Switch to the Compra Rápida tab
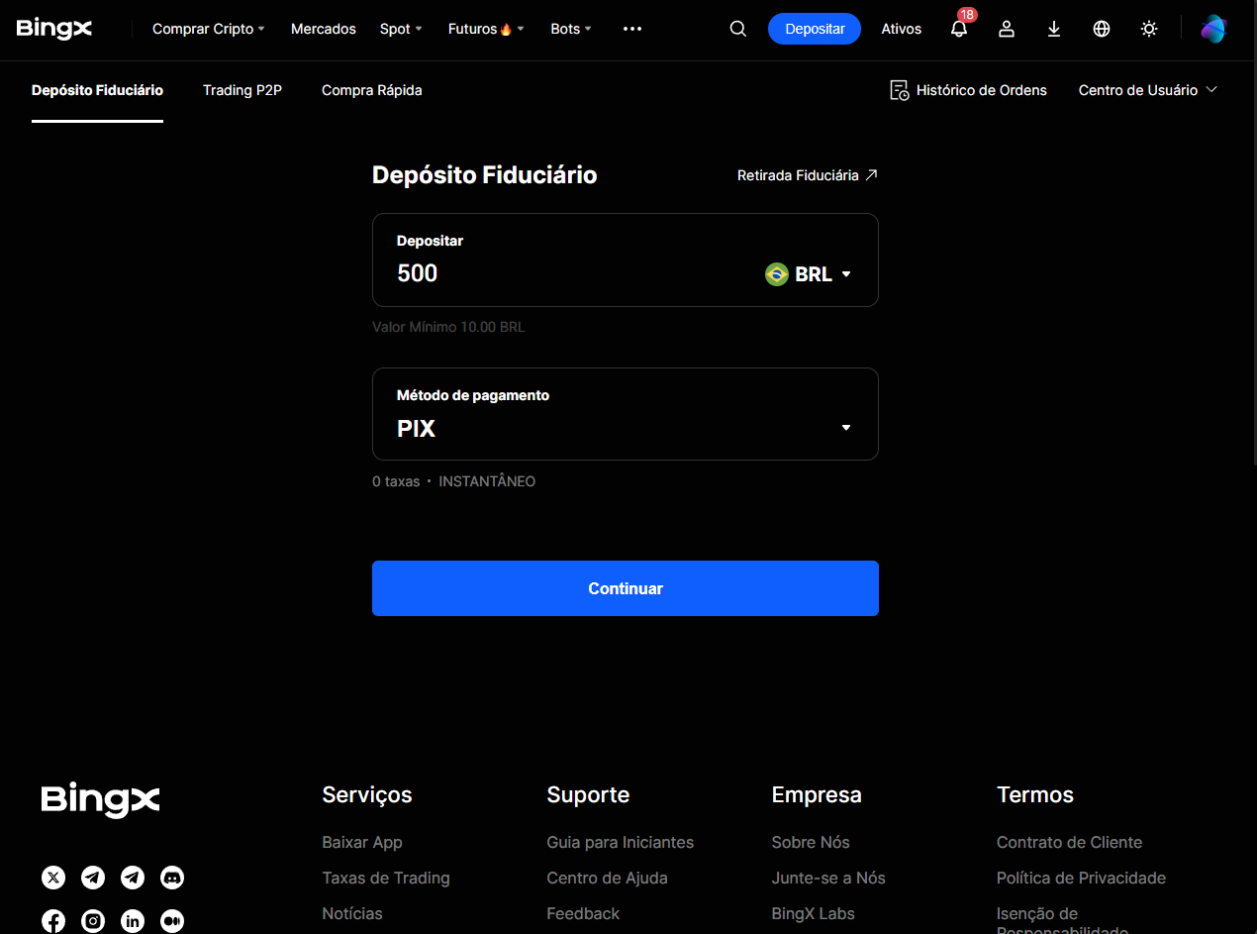The height and width of the screenshot is (934, 1257). 372,90
